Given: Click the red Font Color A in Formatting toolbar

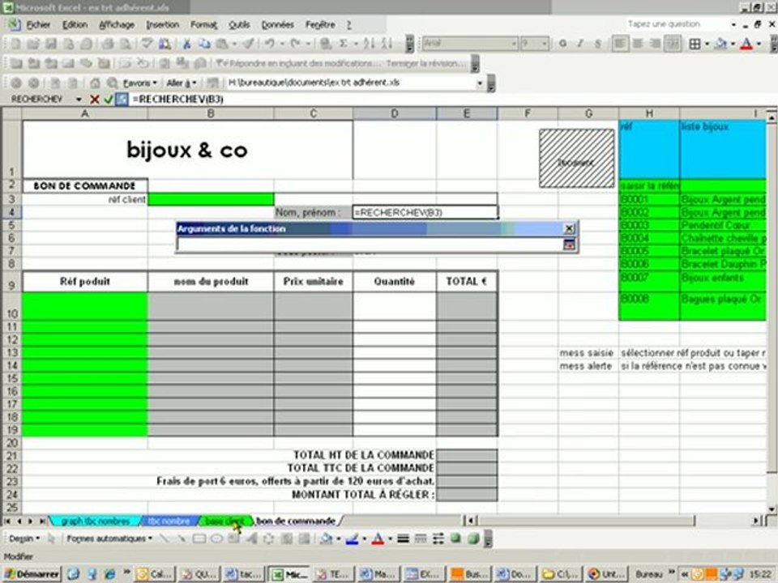Looking at the screenshot, I should click(746, 44).
